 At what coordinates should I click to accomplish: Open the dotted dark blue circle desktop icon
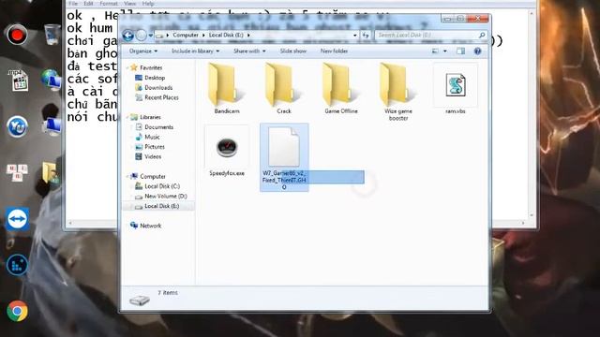point(17,265)
